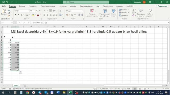Click the Cut scissors icon

9,10
